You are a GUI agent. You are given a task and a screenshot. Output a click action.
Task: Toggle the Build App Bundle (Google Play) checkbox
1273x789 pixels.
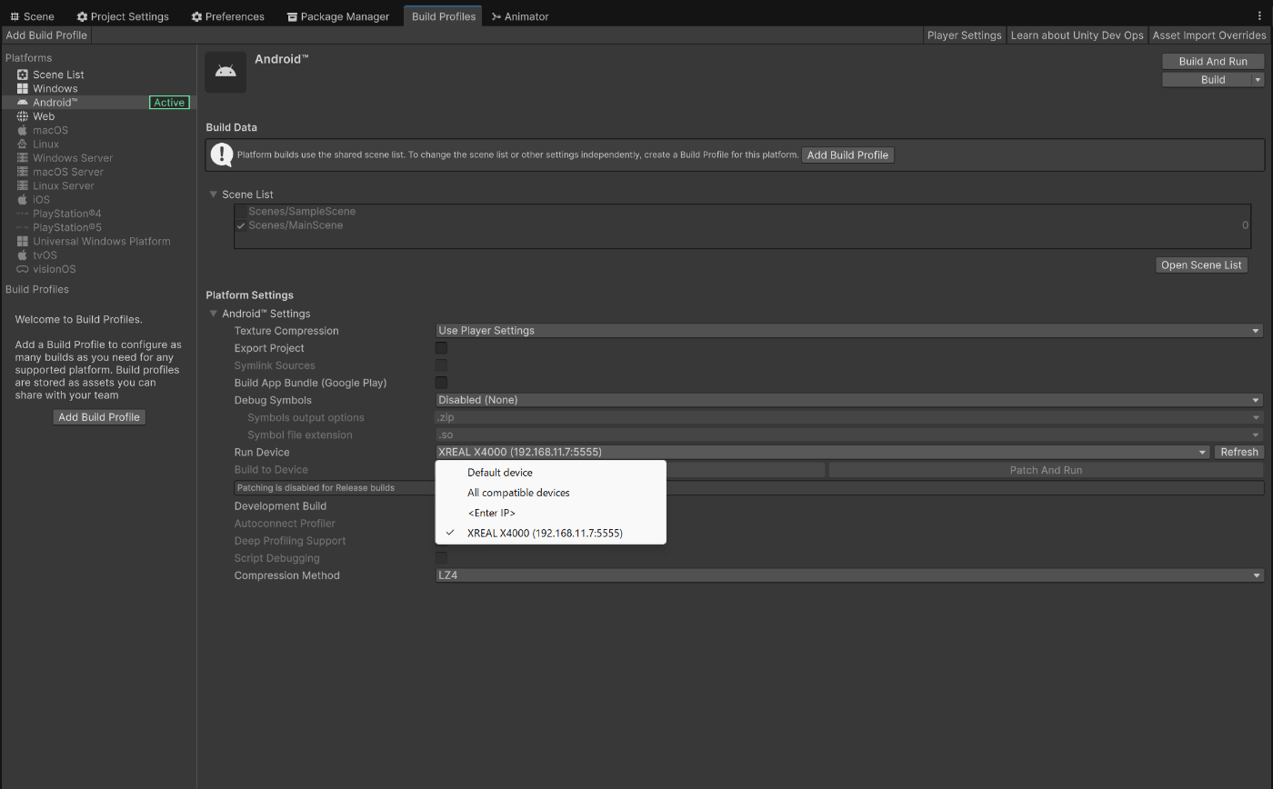click(x=441, y=383)
